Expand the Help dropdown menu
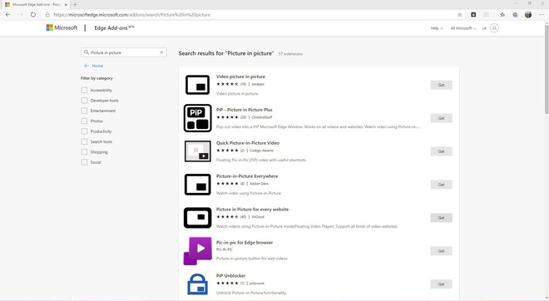This screenshot has height=301, width=549. (x=437, y=28)
